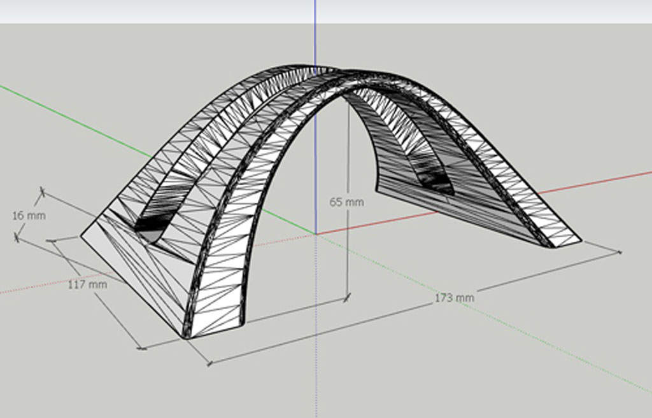Click the 65 mm height dimension text
This screenshot has height=418, width=652.
point(346,202)
